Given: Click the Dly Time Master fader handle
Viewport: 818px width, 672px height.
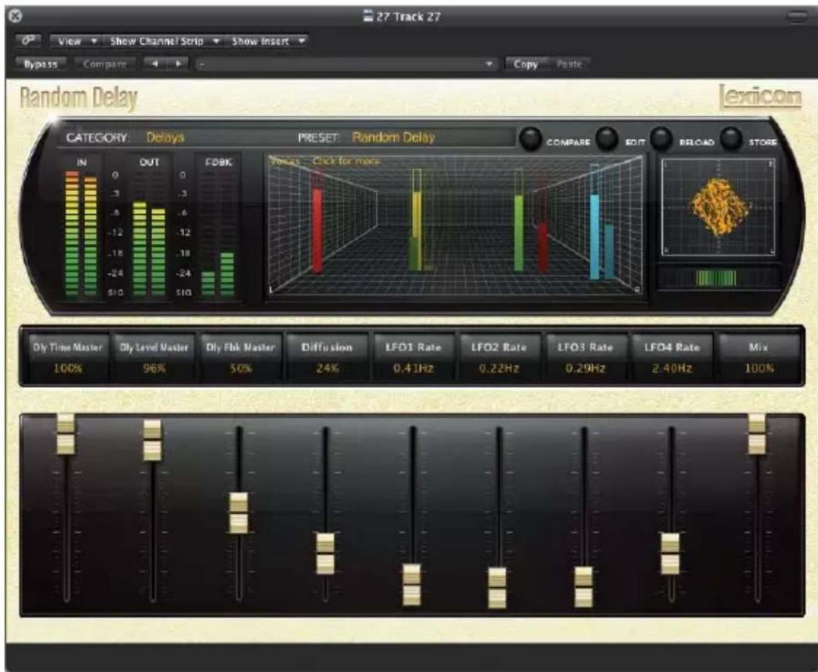Looking at the screenshot, I should pyautogui.click(x=65, y=434).
